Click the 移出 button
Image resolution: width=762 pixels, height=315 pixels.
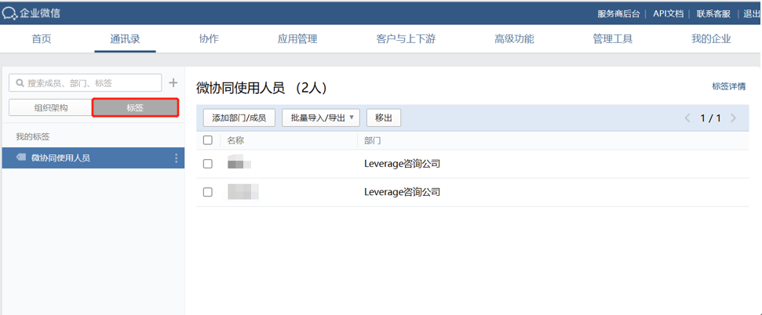[x=384, y=118]
